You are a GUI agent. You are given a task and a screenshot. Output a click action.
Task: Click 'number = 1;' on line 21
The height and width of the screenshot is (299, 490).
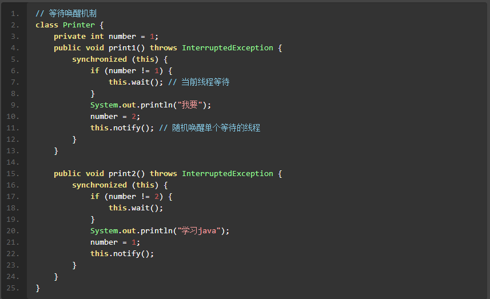point(115,242)
